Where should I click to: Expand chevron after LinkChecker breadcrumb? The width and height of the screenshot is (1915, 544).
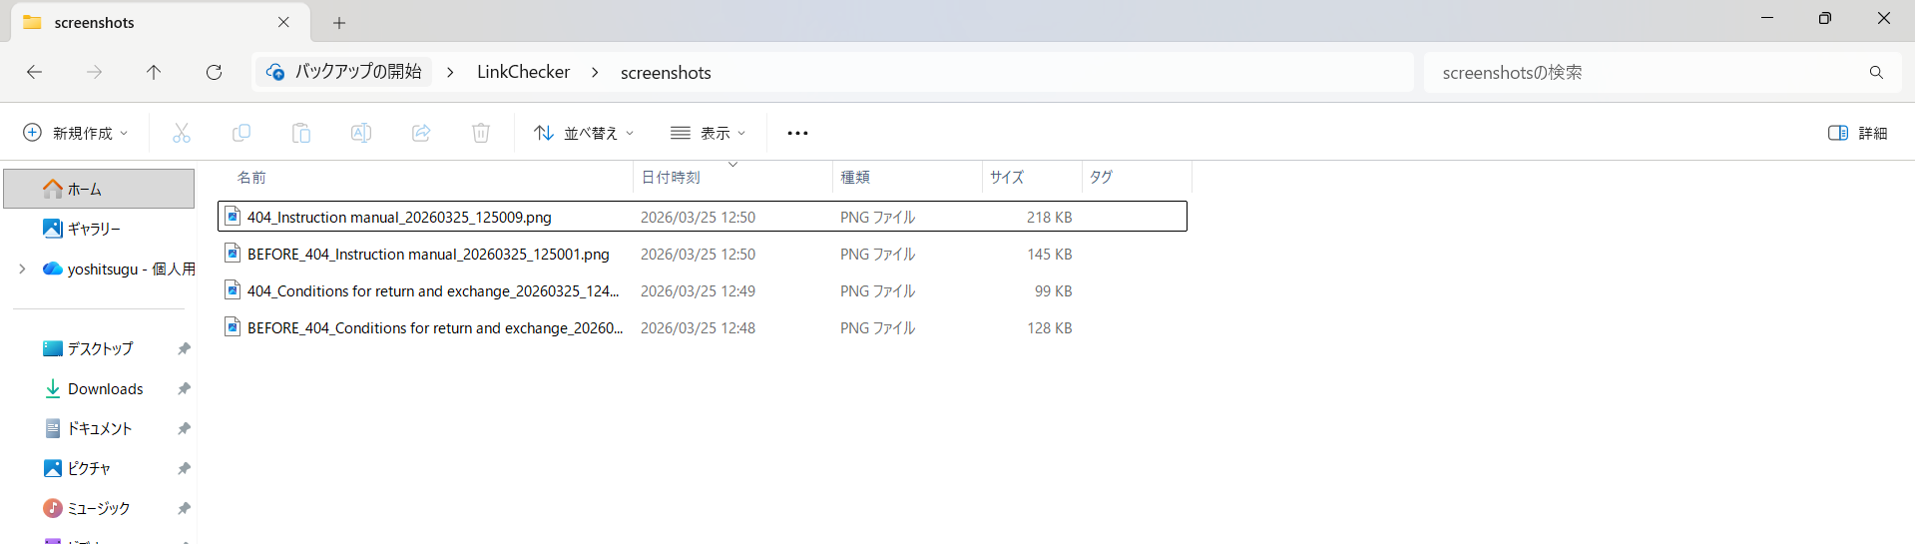click(x=595, y=72)
